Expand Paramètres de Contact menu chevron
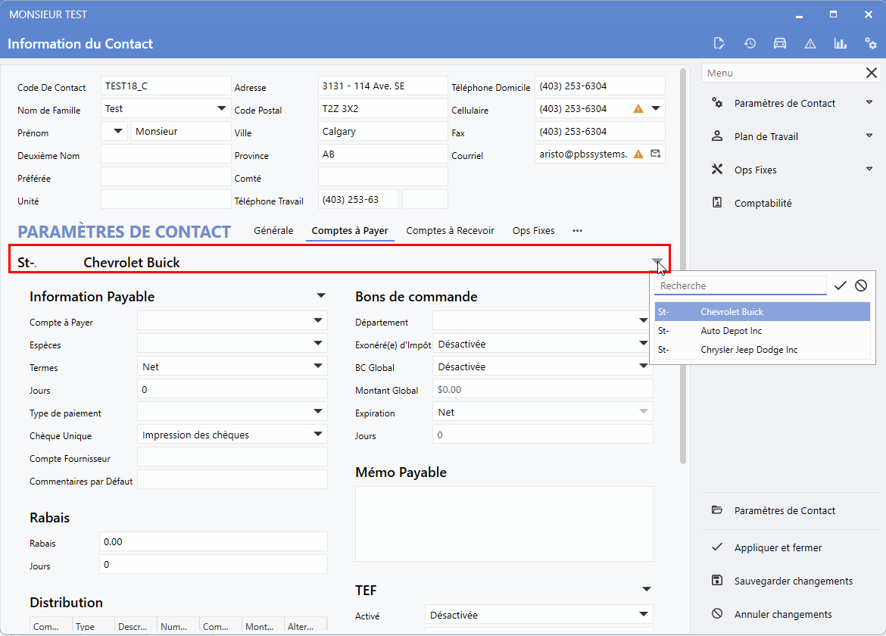 pos(869,102)
